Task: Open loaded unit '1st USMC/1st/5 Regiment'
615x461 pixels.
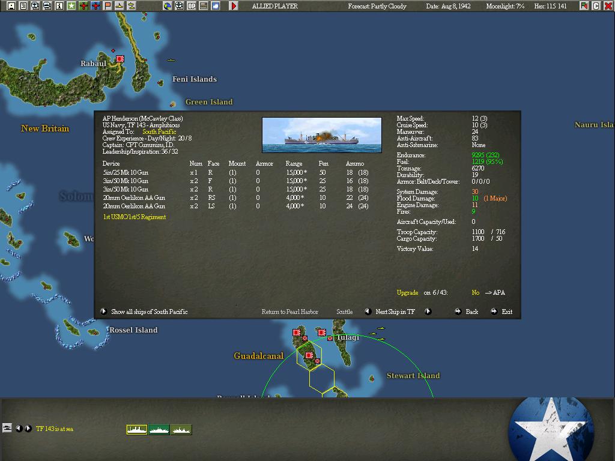Action: coord(135,217)
